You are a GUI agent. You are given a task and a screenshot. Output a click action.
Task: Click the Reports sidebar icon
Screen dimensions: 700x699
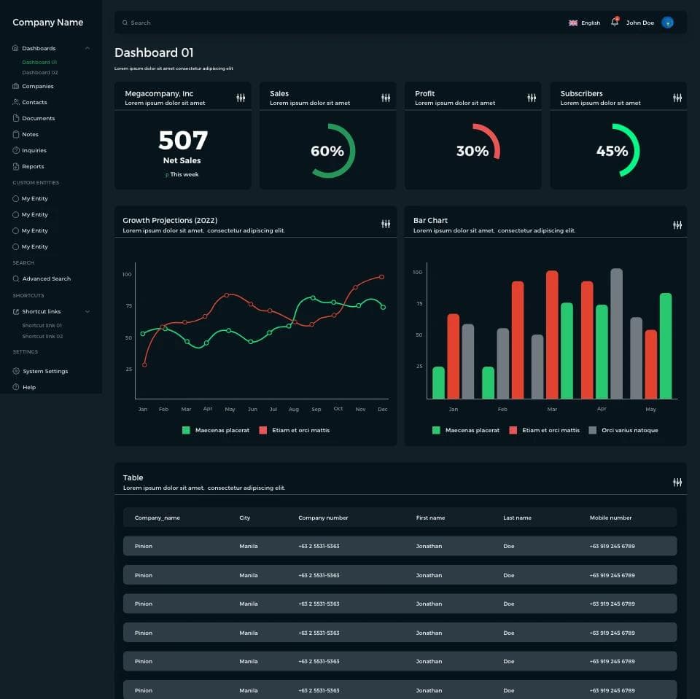pyautogui.click(x=15, y=166)
